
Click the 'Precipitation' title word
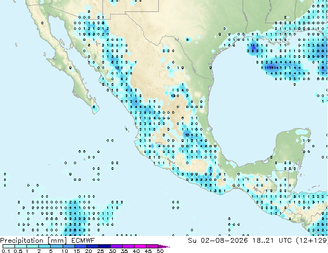pyautogui.click(x=22, y=241)
